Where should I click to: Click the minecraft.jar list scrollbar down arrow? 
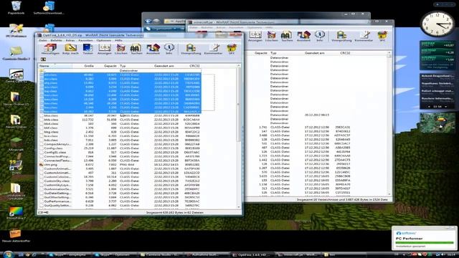[x=389, y=194]
